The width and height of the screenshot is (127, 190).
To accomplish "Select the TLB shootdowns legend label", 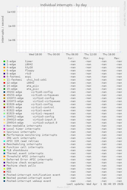I will (x=17, y=150).
